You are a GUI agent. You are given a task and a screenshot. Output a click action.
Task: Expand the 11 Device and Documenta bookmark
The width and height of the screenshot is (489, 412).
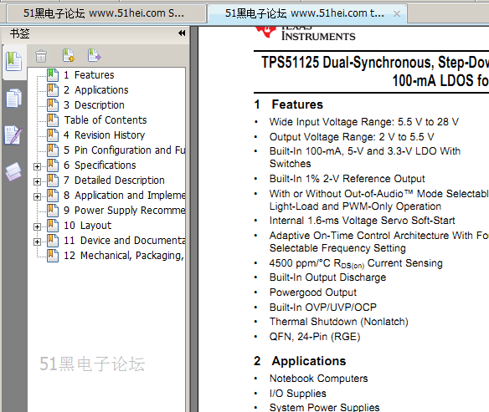37,242
